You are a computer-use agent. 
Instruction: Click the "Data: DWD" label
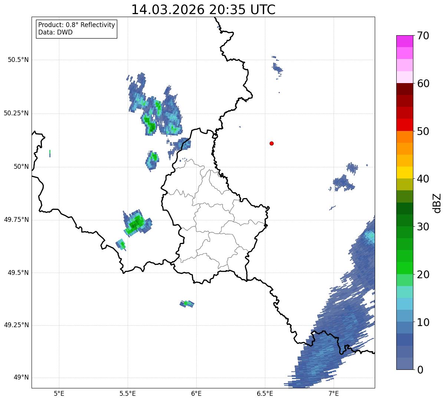point(55,32)
